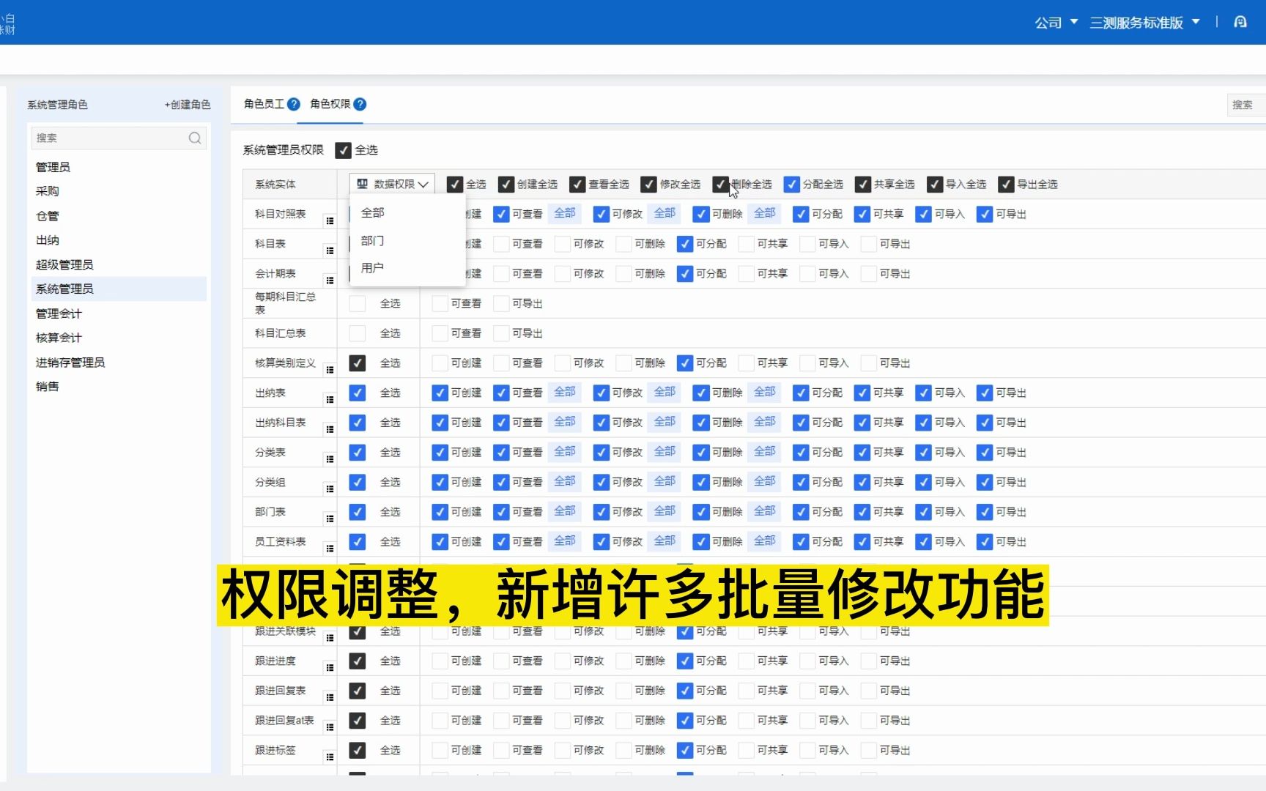Uncheck 可导出 in 出纳科目表 row
This screenshot has height=791, width=1266.
point(985,423)
